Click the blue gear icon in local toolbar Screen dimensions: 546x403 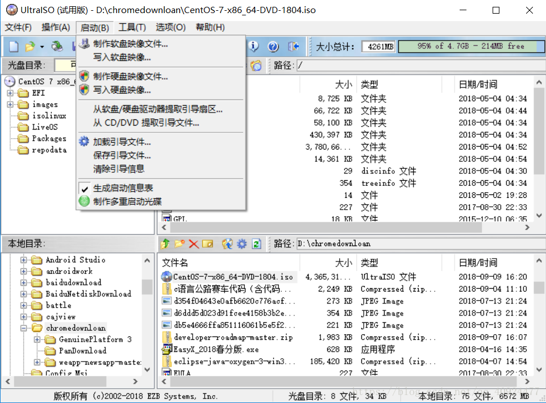(241, 243)
